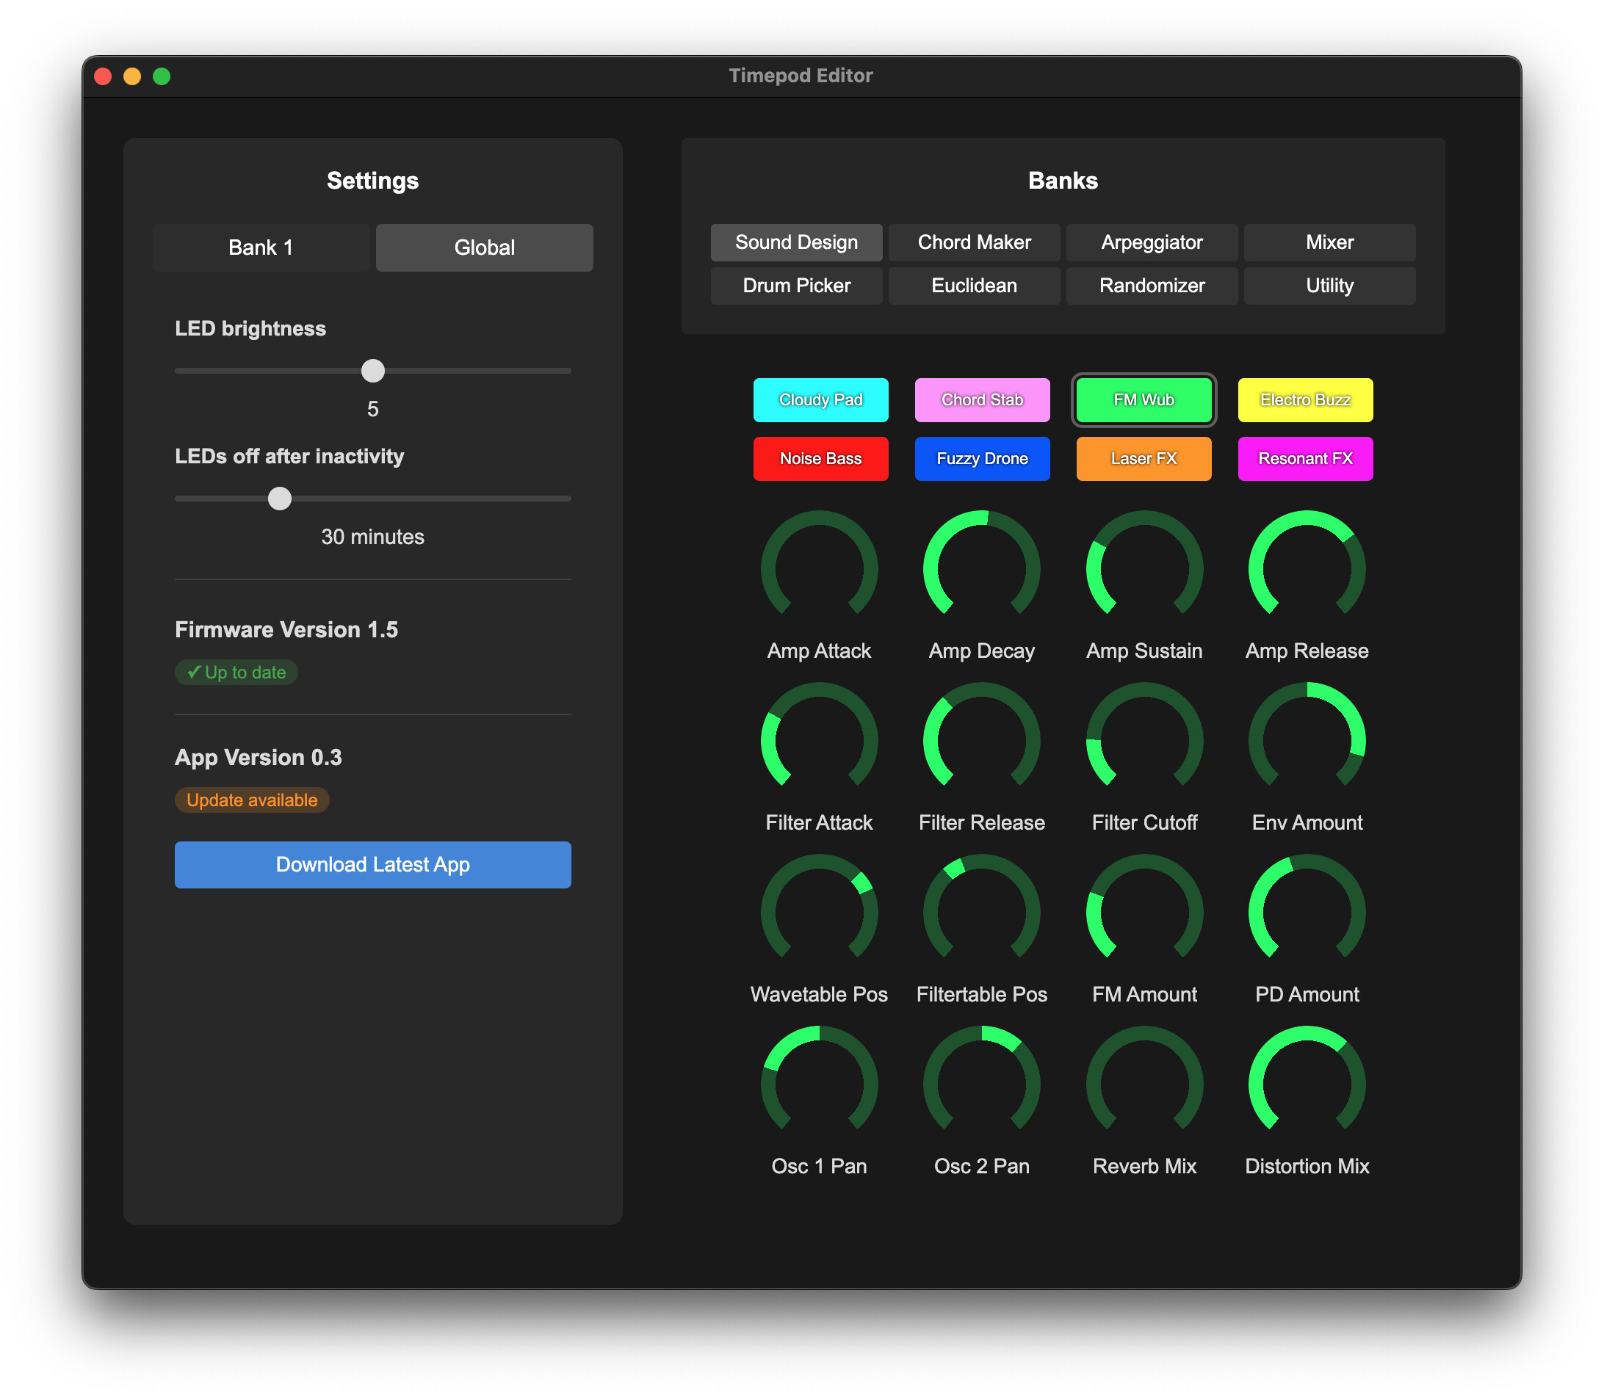Screen dimensions: 1604x1398
Task: Select the Arpeggiator bank
Action: point(1151,242)
